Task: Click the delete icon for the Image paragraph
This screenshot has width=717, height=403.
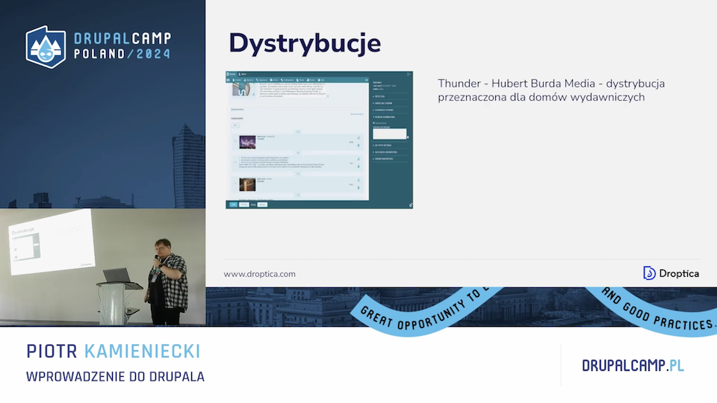Action: pos(358,146)
